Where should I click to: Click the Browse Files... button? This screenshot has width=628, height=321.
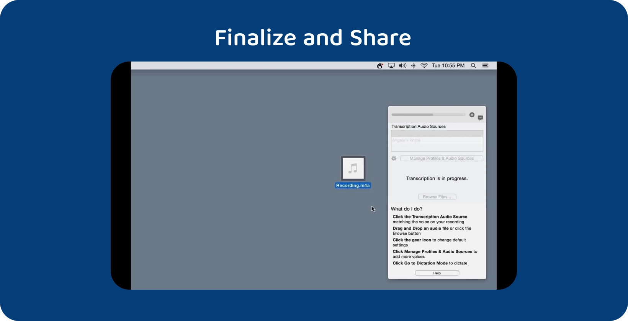437,197
